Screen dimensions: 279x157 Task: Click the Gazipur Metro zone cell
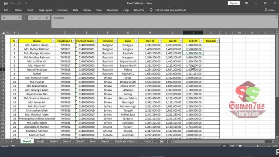[128, 98]
